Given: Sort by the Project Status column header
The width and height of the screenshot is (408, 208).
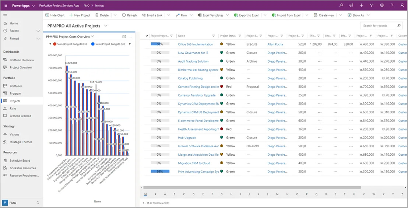Looking at the screenshot, I should tap(228, 36).
